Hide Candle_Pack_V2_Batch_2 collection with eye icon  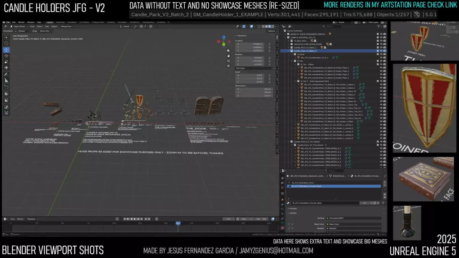click(381, 51)
